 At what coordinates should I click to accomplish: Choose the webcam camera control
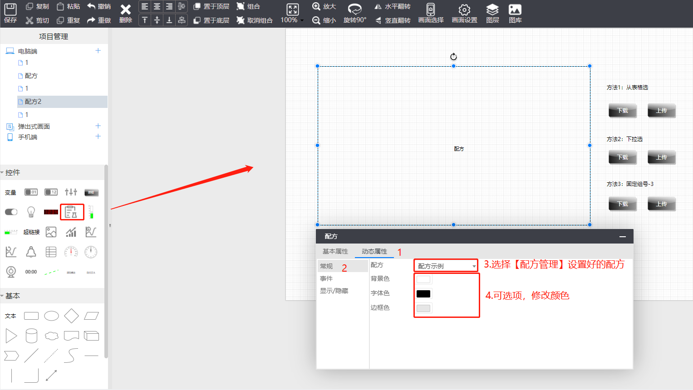tap(11, 272)
